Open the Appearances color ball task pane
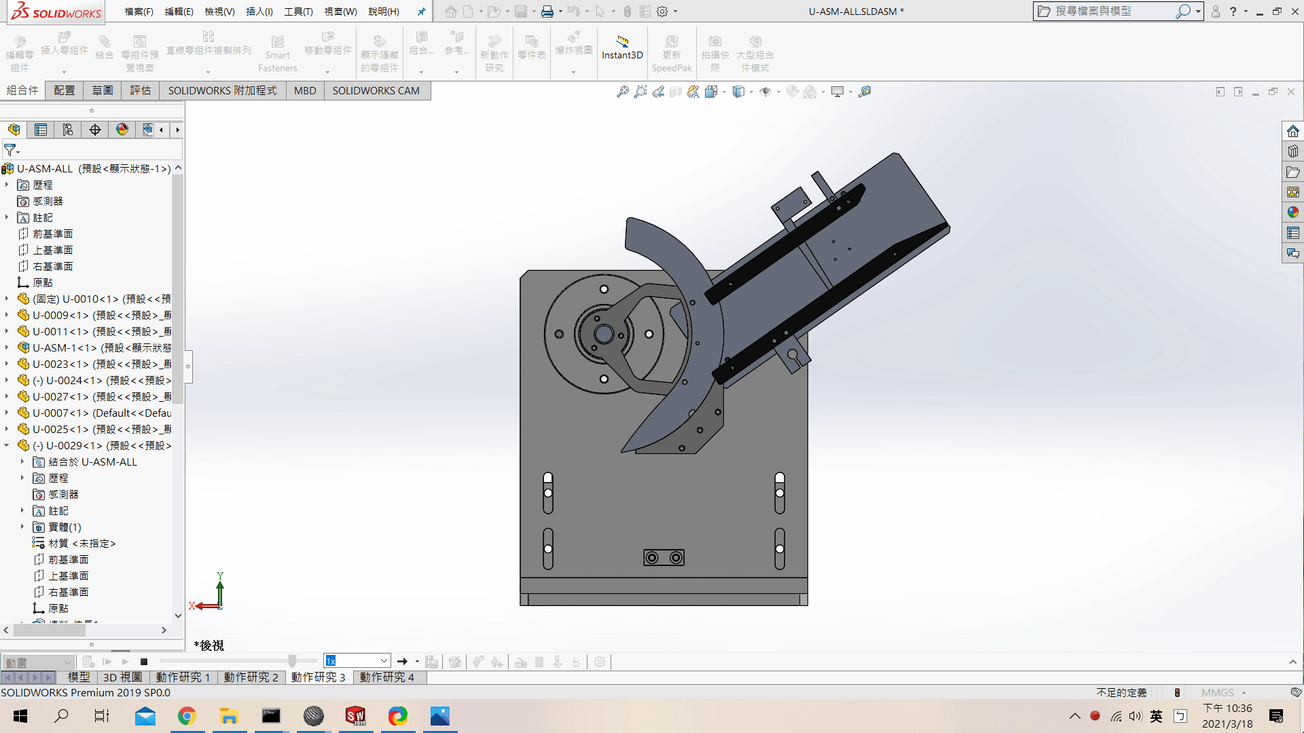 tap(1292, 212)
